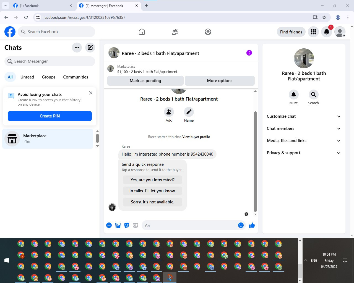Choose a sticker in composer

click(127, 225)
